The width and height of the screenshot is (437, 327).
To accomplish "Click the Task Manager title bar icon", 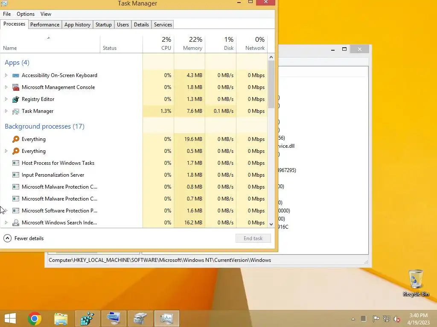I will tap(4, 3).
